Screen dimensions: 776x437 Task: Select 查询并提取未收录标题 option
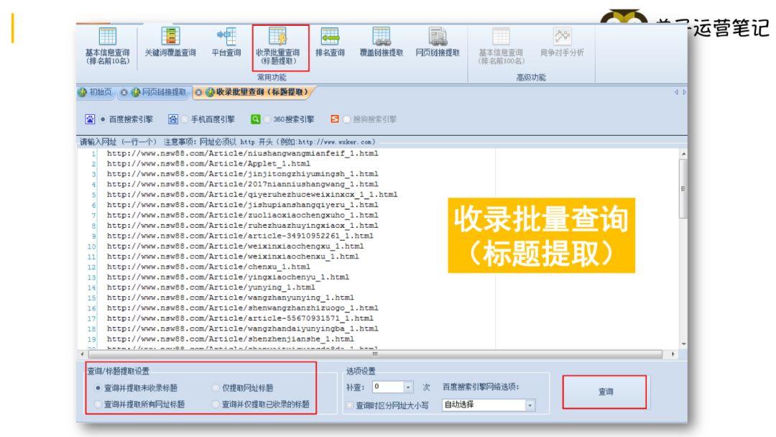[98, 388]
